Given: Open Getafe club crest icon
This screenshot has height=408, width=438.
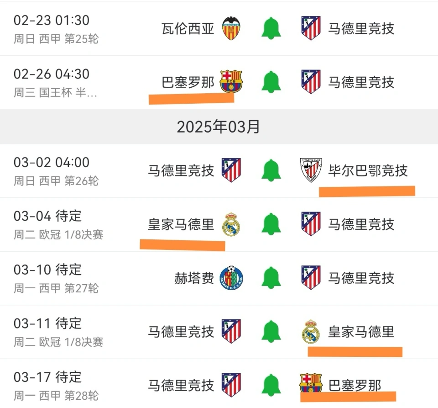Looking at the screenshot, I should pos(231,278).
